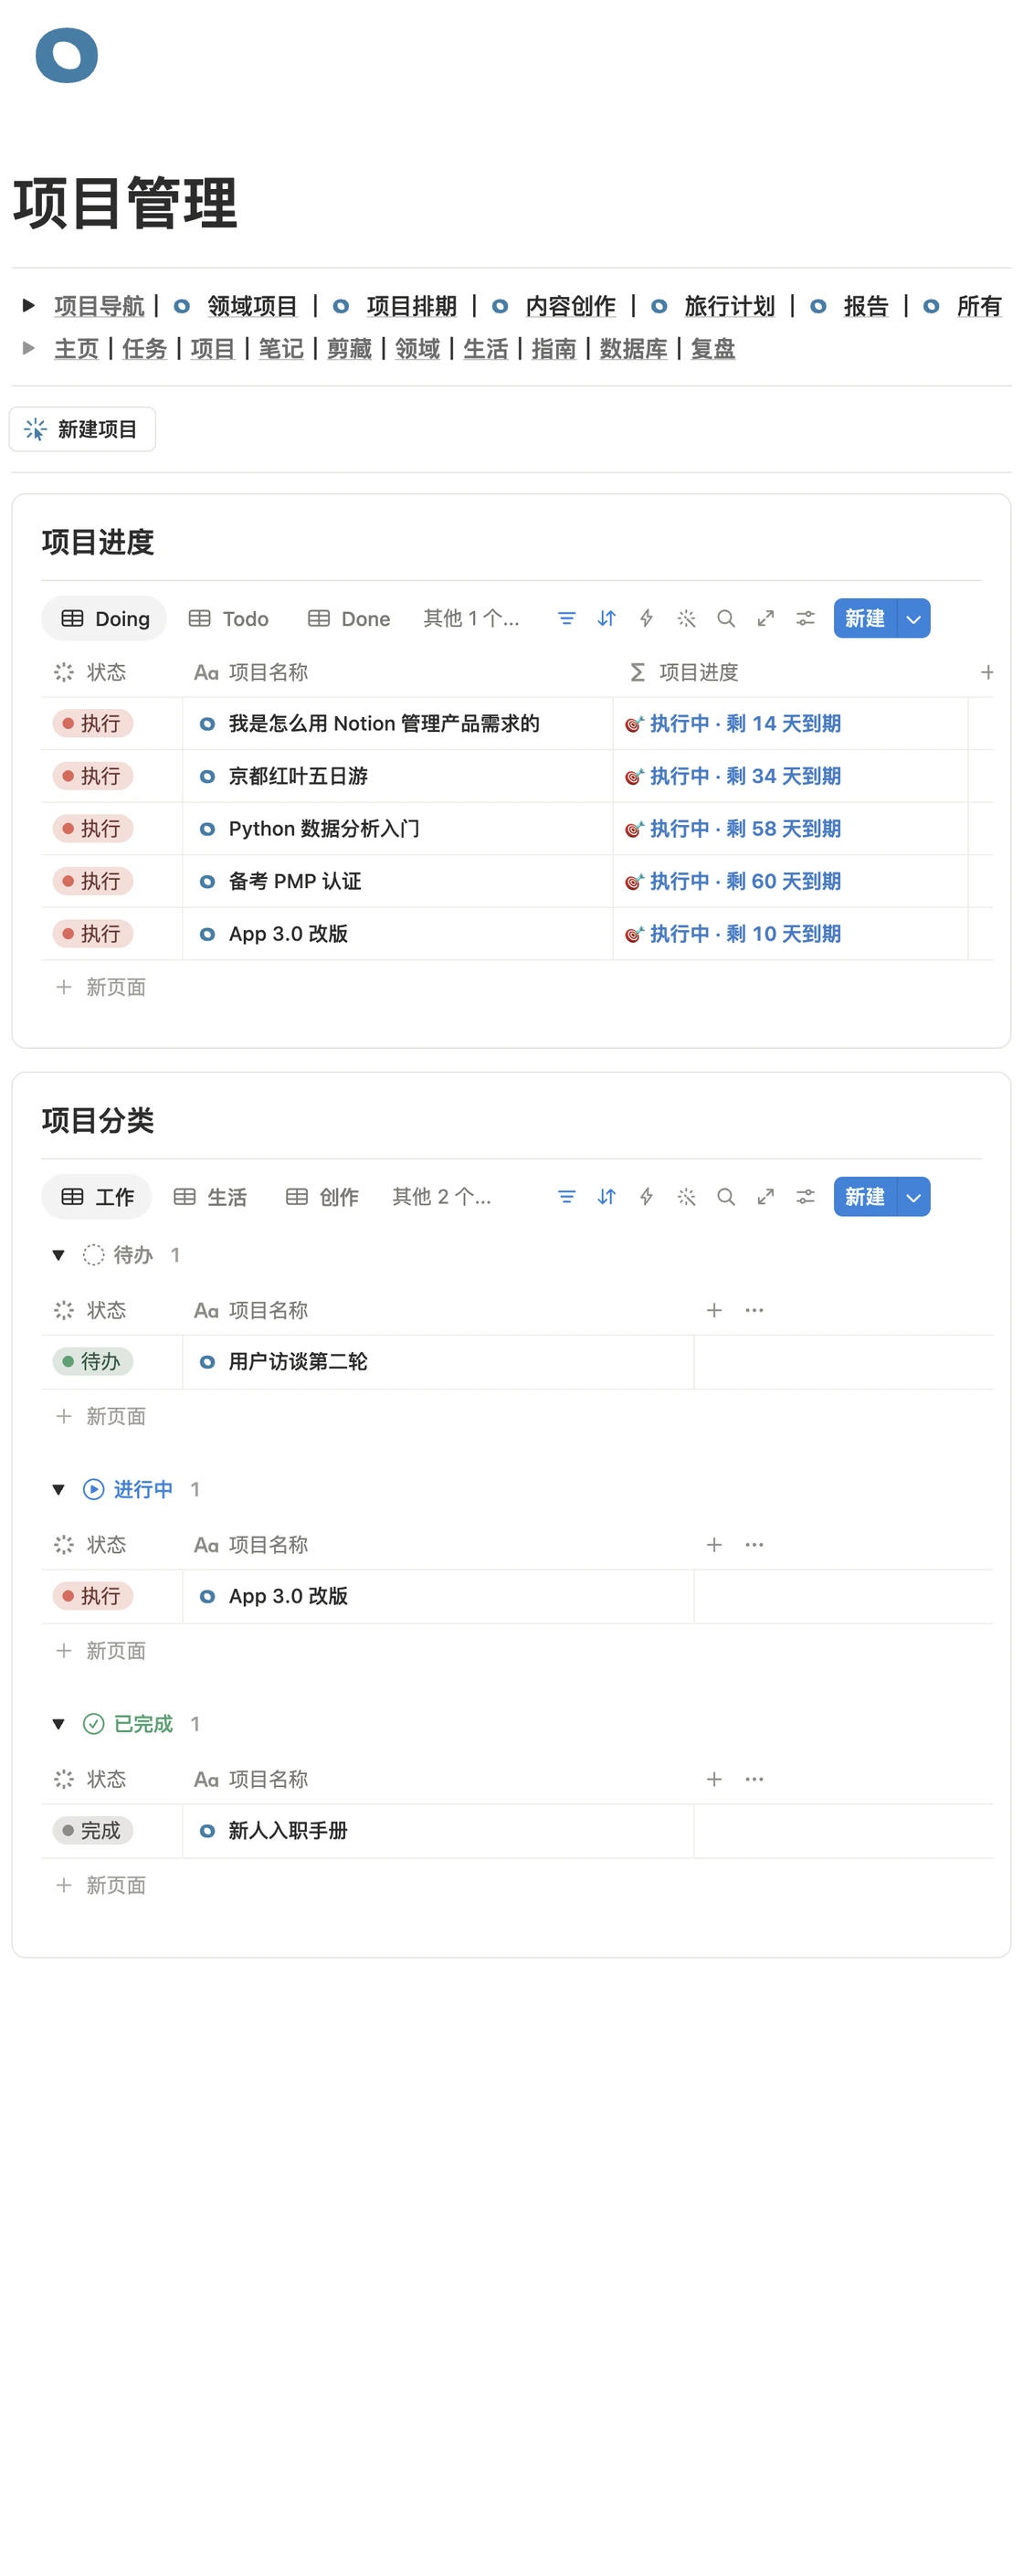Show 其他 2 个 views in 项目分类
Screen dimensions: 1023x2558
coord(441,1197)
